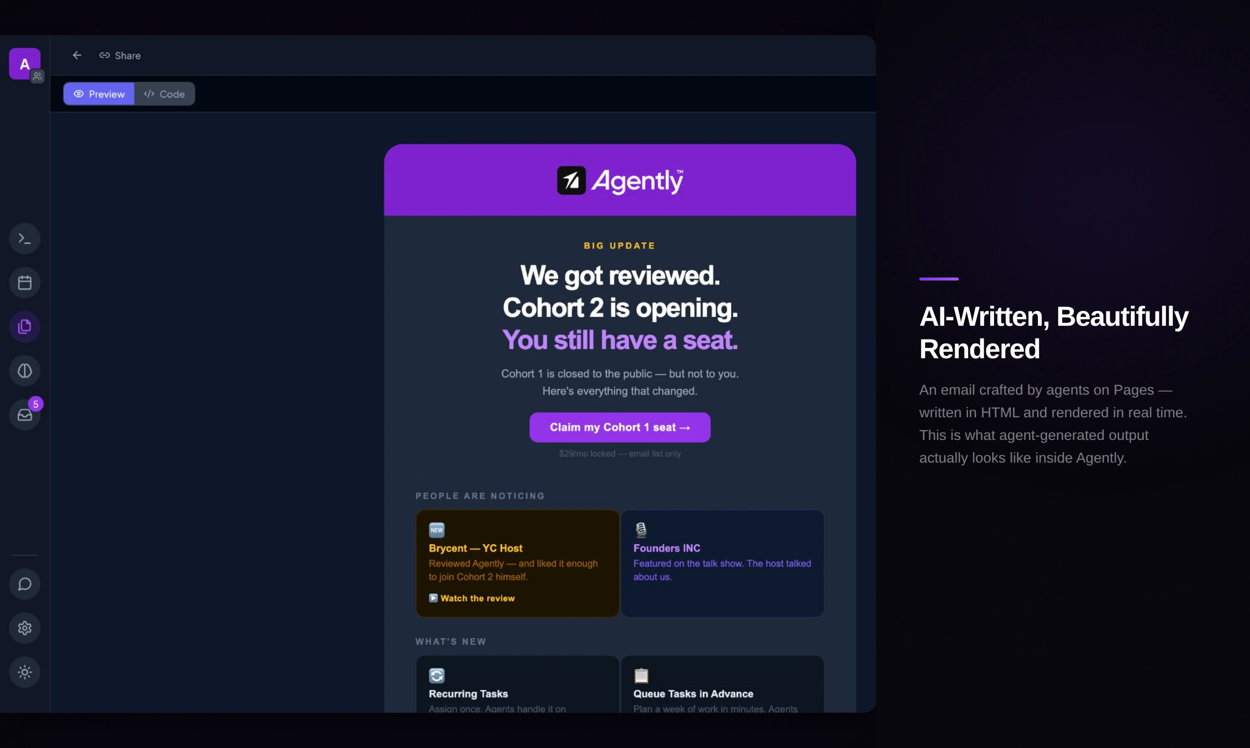Viewport: 1250px width, 748px height.
Task: Click the 'You still have a seat.' headline
Action: pyautogui.click(x=620, y=340)
